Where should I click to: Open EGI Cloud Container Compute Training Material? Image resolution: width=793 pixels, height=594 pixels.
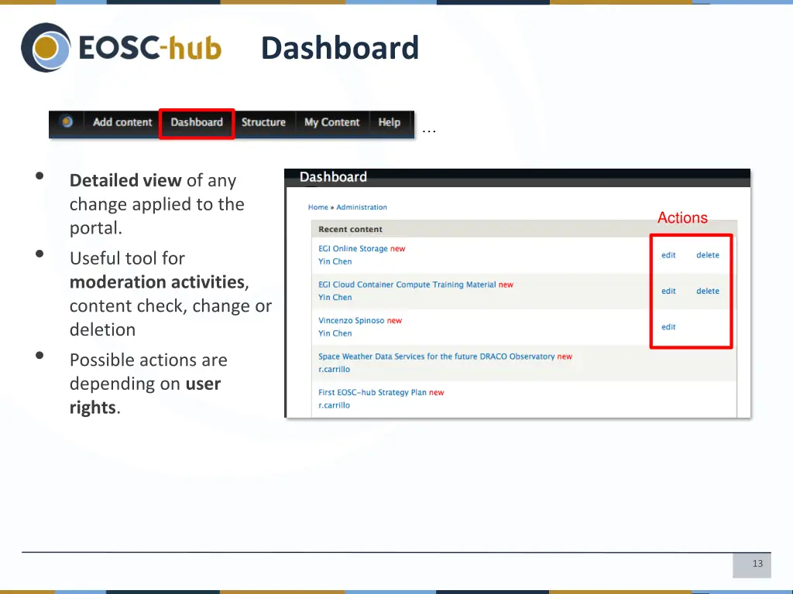coord(407,285)
